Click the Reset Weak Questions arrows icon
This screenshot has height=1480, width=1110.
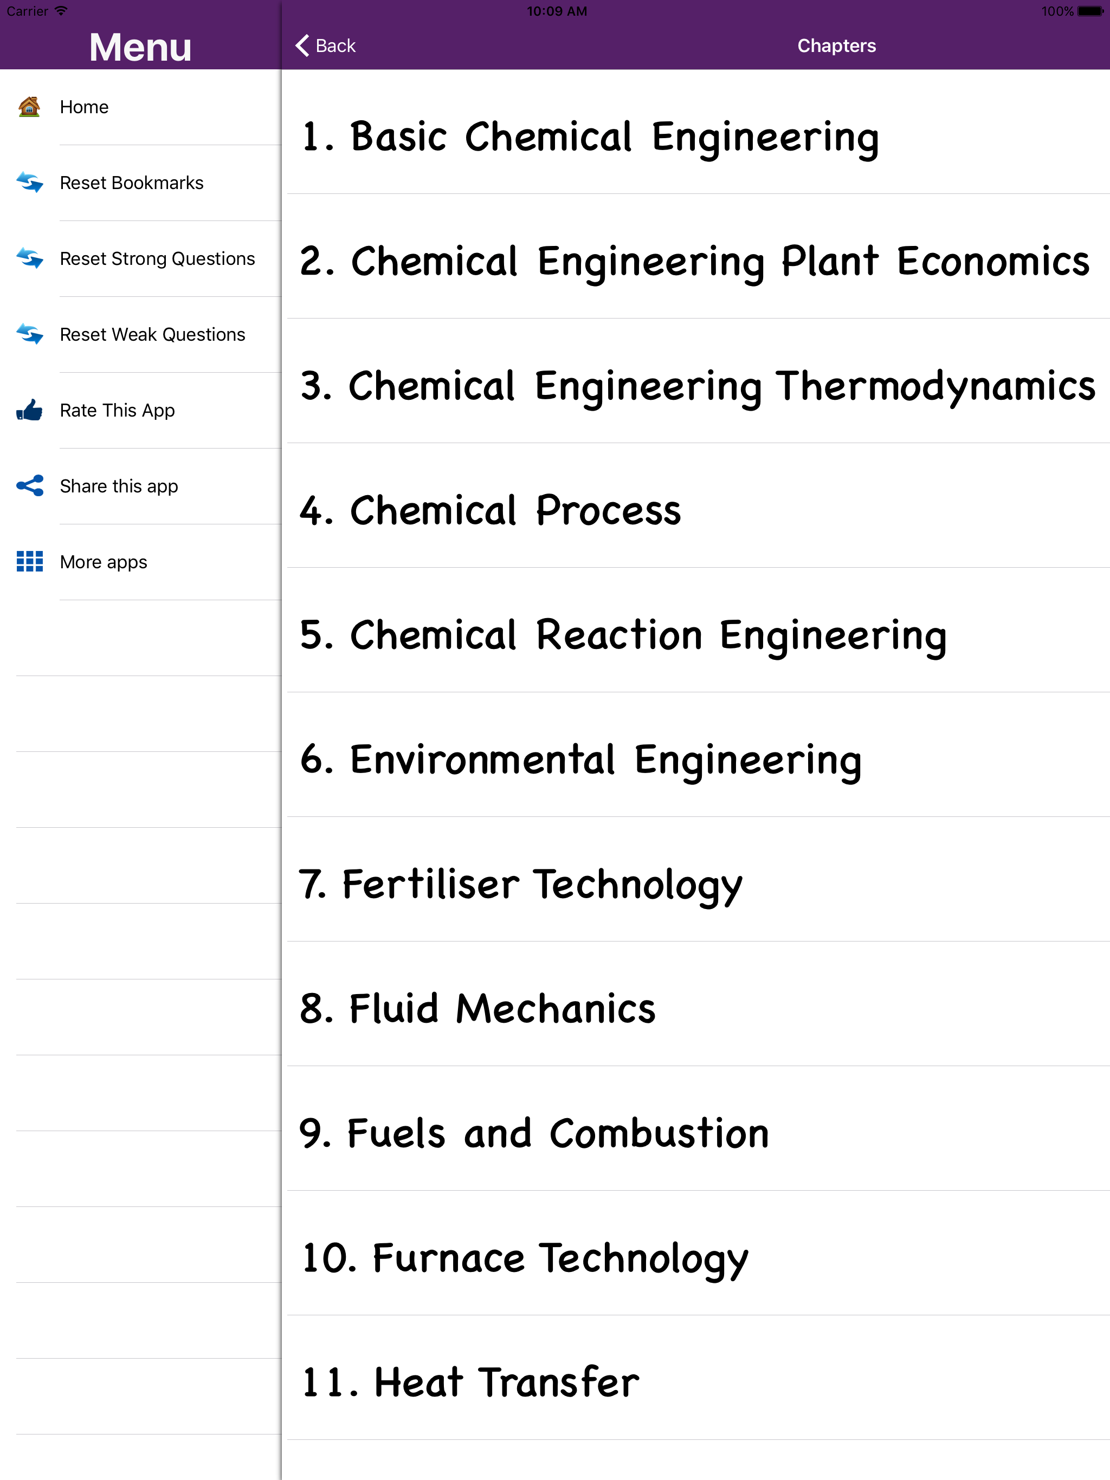pos(29,334)
